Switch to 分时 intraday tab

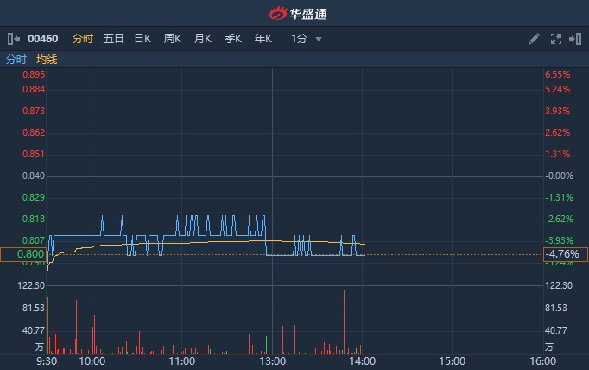83,39
